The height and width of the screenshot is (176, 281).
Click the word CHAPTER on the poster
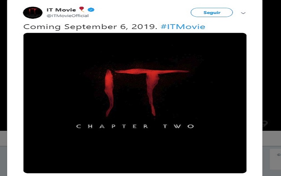pyautogui.click(x=112, y=126)
